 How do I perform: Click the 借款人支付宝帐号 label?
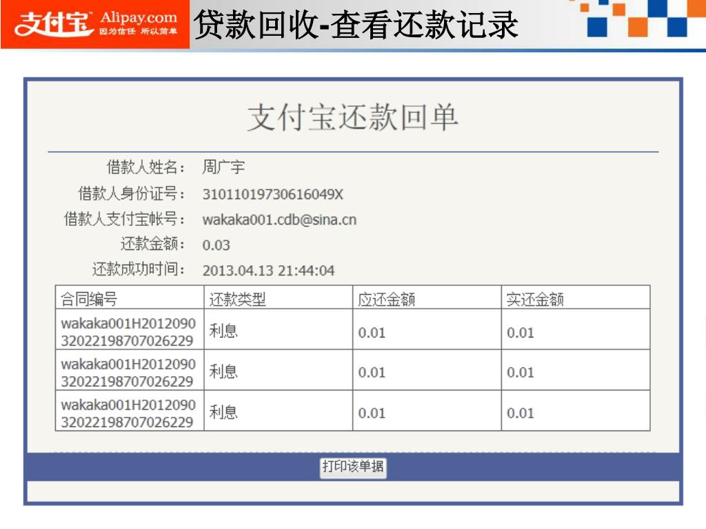coord(124,219)
